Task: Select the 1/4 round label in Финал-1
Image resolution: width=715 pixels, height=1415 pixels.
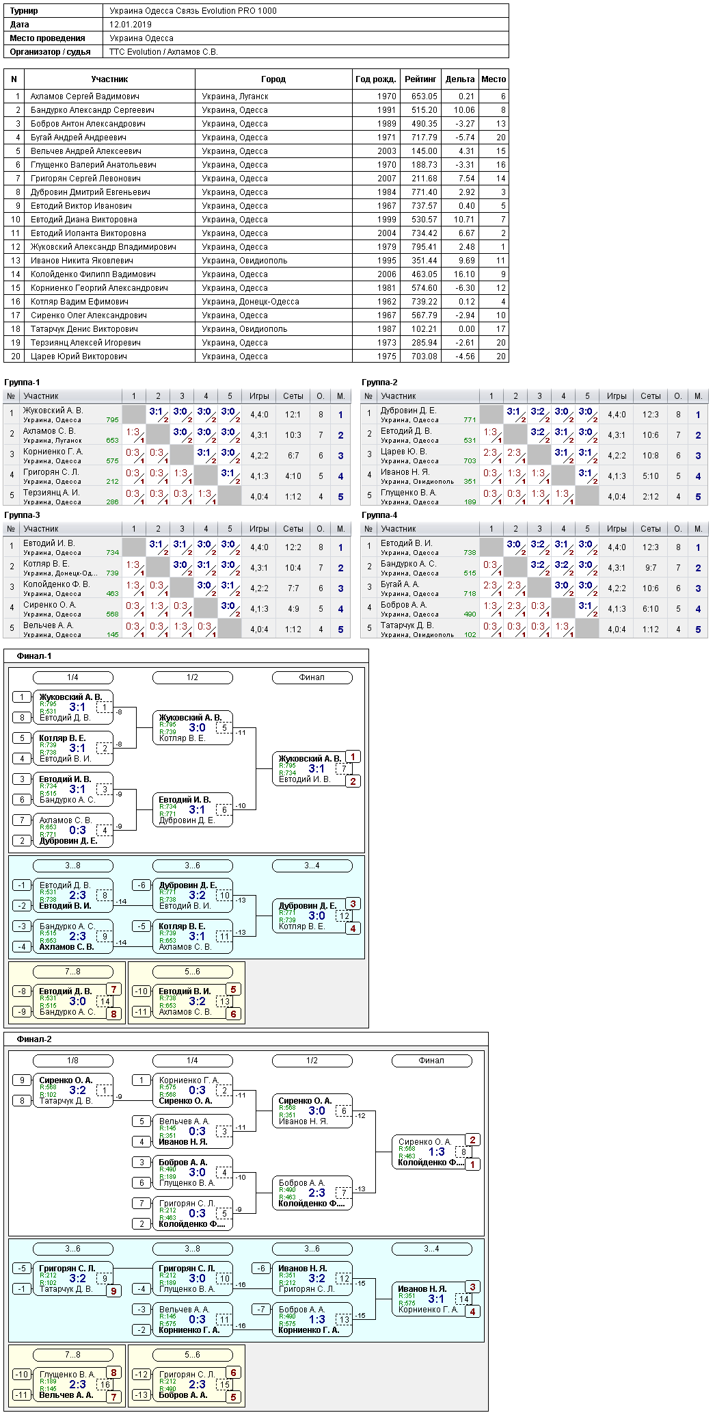Action: (72, 677)
